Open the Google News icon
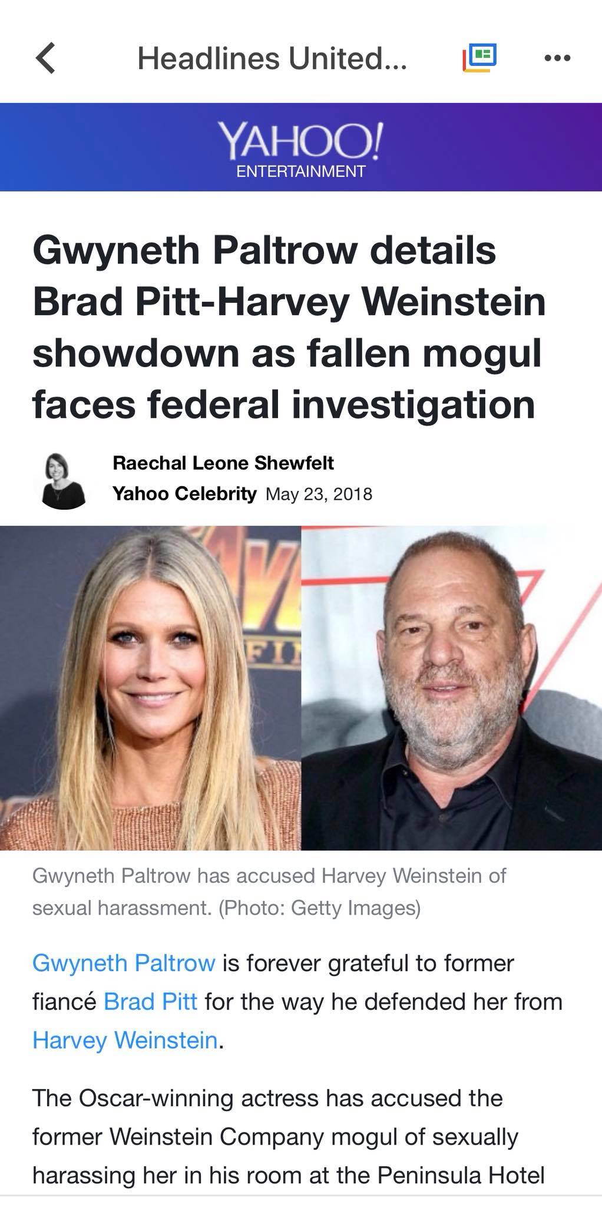The image size is (602, 1207). 479,58
